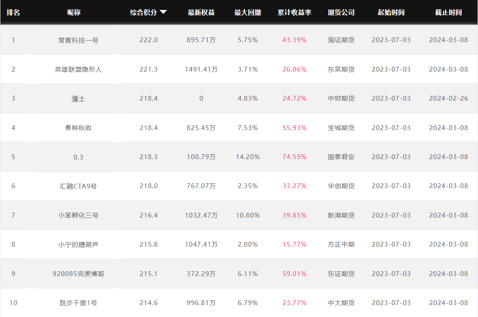Screen dimensions: 478x317
Task: Select return rate 23.77%
Action: (x=295, y=303)
